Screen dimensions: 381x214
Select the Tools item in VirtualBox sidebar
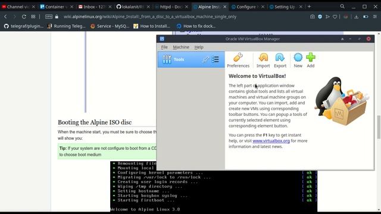coord(191,59)
